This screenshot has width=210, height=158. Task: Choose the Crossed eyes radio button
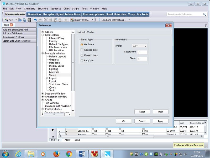[82, 55]
